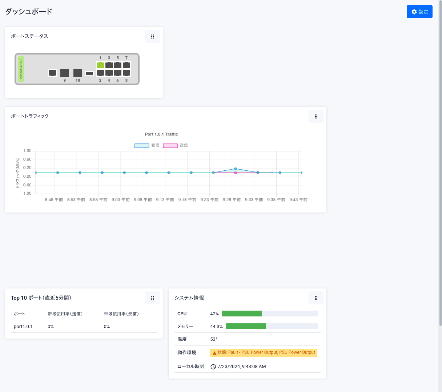This screenshot has width=442, height=392.
Task: Select port 10 SFP slot icon
Action: coord(78,73)
